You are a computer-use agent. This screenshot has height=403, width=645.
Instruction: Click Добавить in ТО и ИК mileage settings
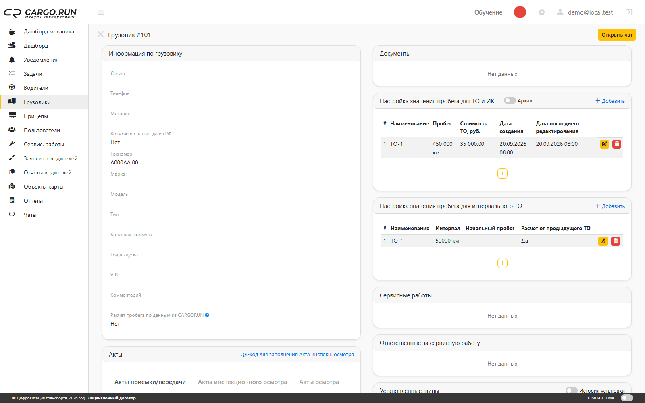click(x=610, y=101)
